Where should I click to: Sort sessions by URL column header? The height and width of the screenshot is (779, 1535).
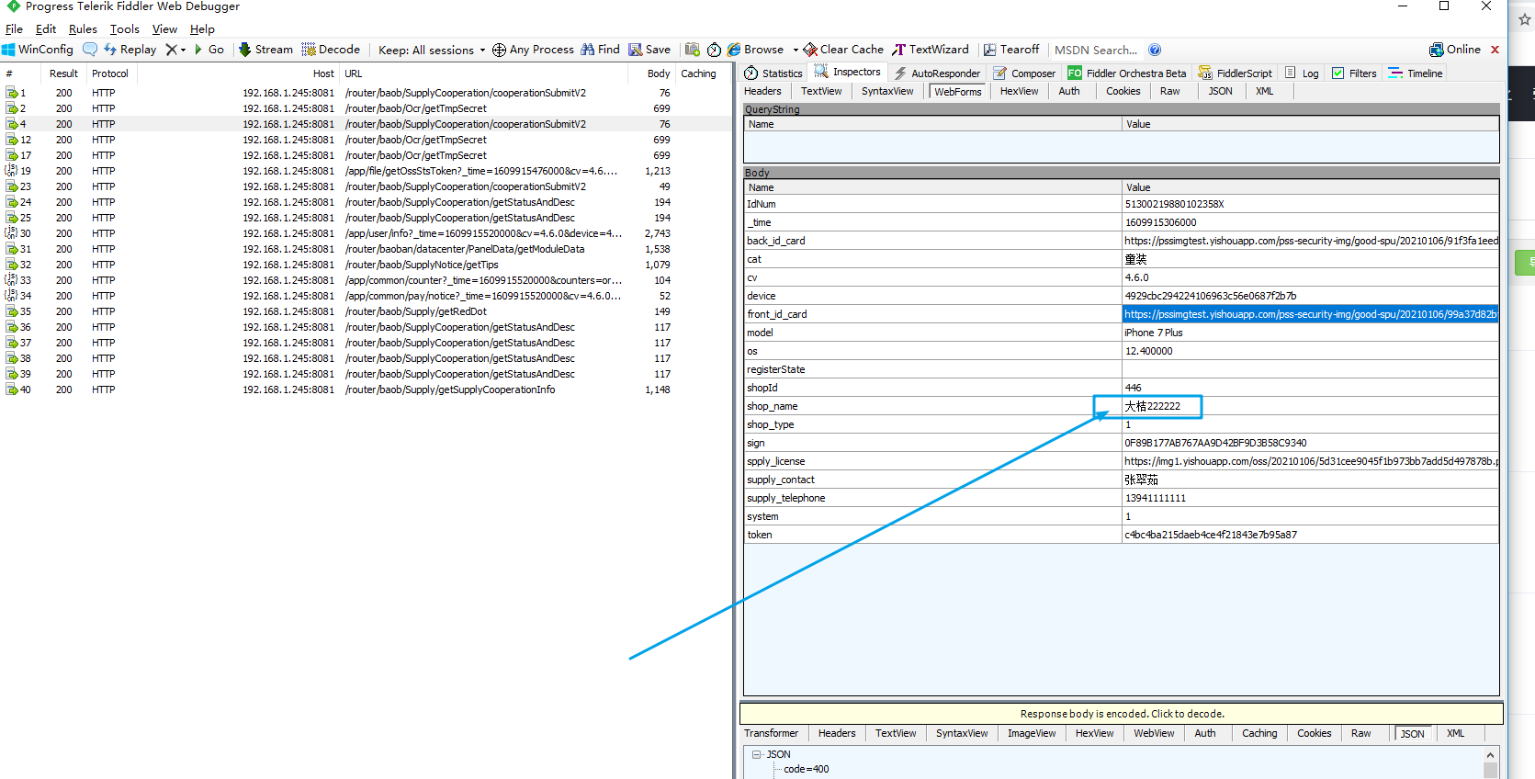(x=483, y=73)
